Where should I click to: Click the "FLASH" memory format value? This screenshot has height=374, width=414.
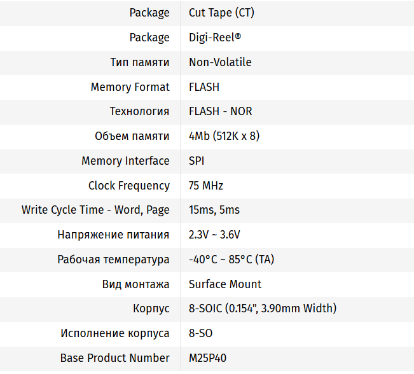click(204, 87)
